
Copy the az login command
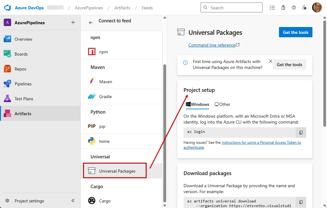click(x=301, y=133)
